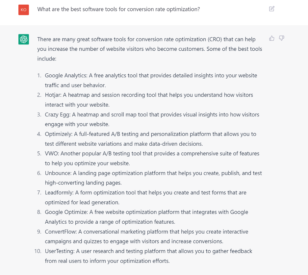
Task: Select the Hotjar heatmap list entry
Action: [x=149, y=100]
